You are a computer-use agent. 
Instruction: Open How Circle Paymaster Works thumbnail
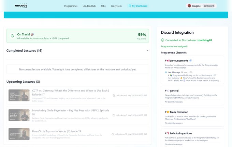pos(19,134)
